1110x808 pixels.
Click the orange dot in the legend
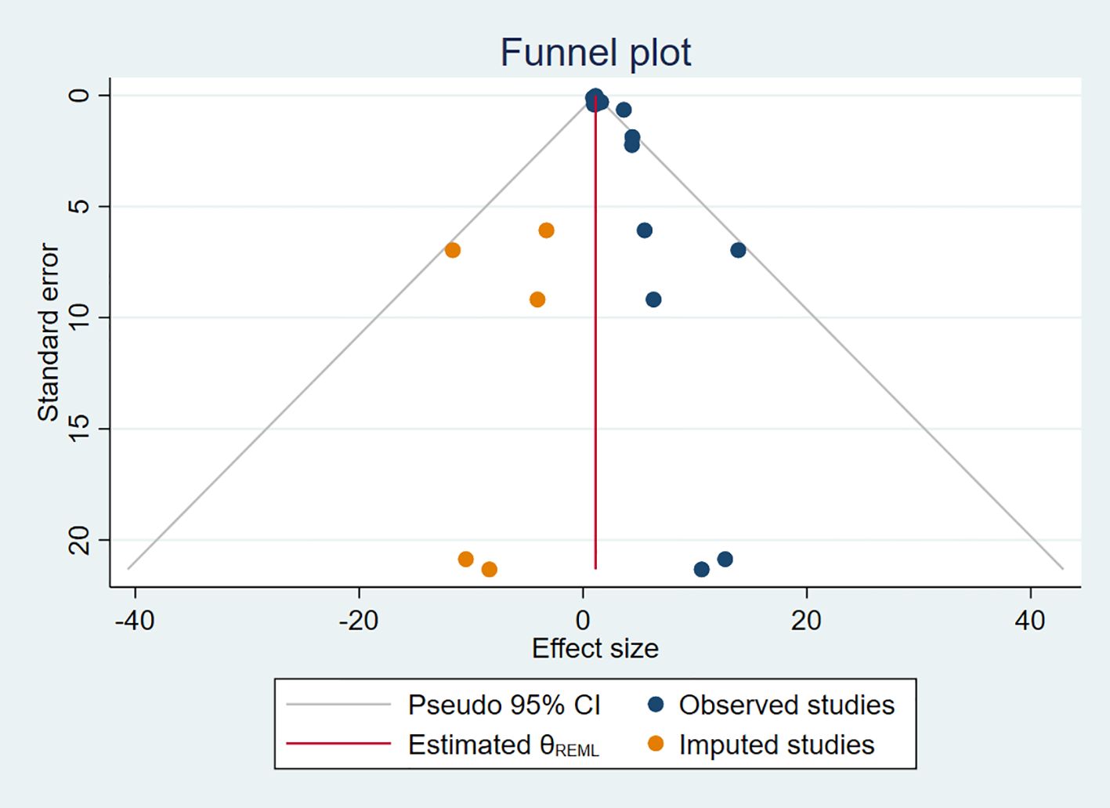[x=656, y=744]
